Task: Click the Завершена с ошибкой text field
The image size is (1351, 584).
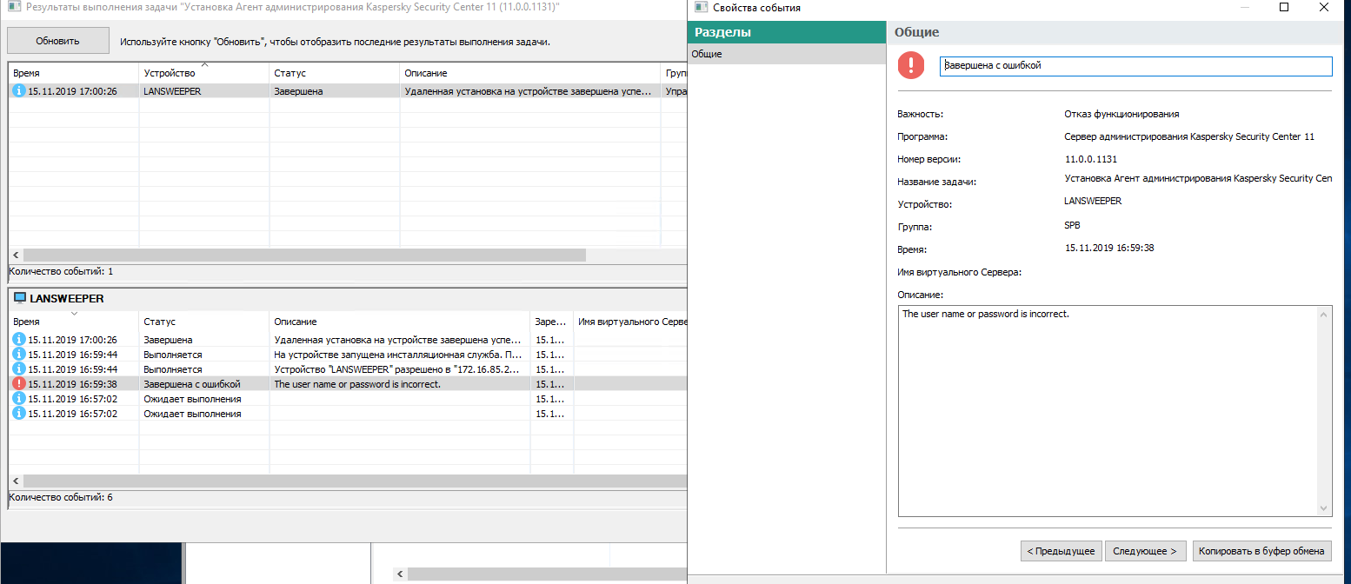Action: click(x=1135, y=66)
